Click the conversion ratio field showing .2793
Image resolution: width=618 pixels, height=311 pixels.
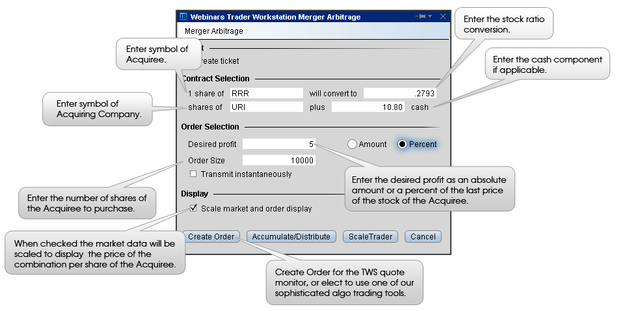pos(399,94)
